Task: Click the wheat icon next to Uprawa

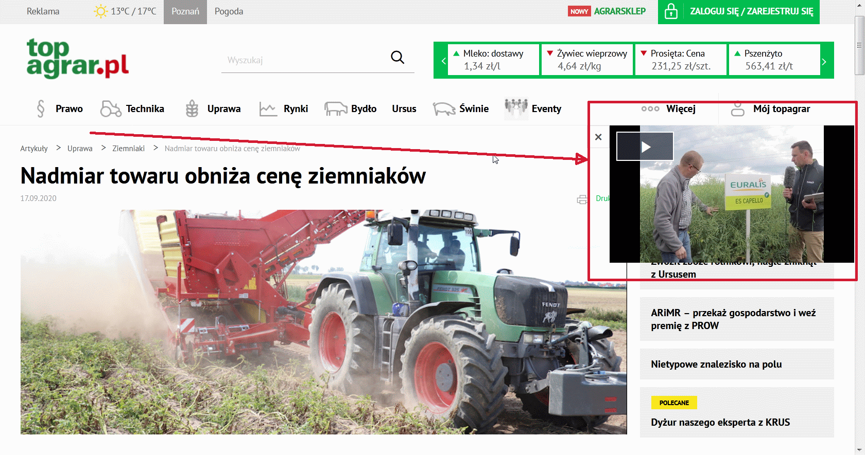Action: (192, 108)
